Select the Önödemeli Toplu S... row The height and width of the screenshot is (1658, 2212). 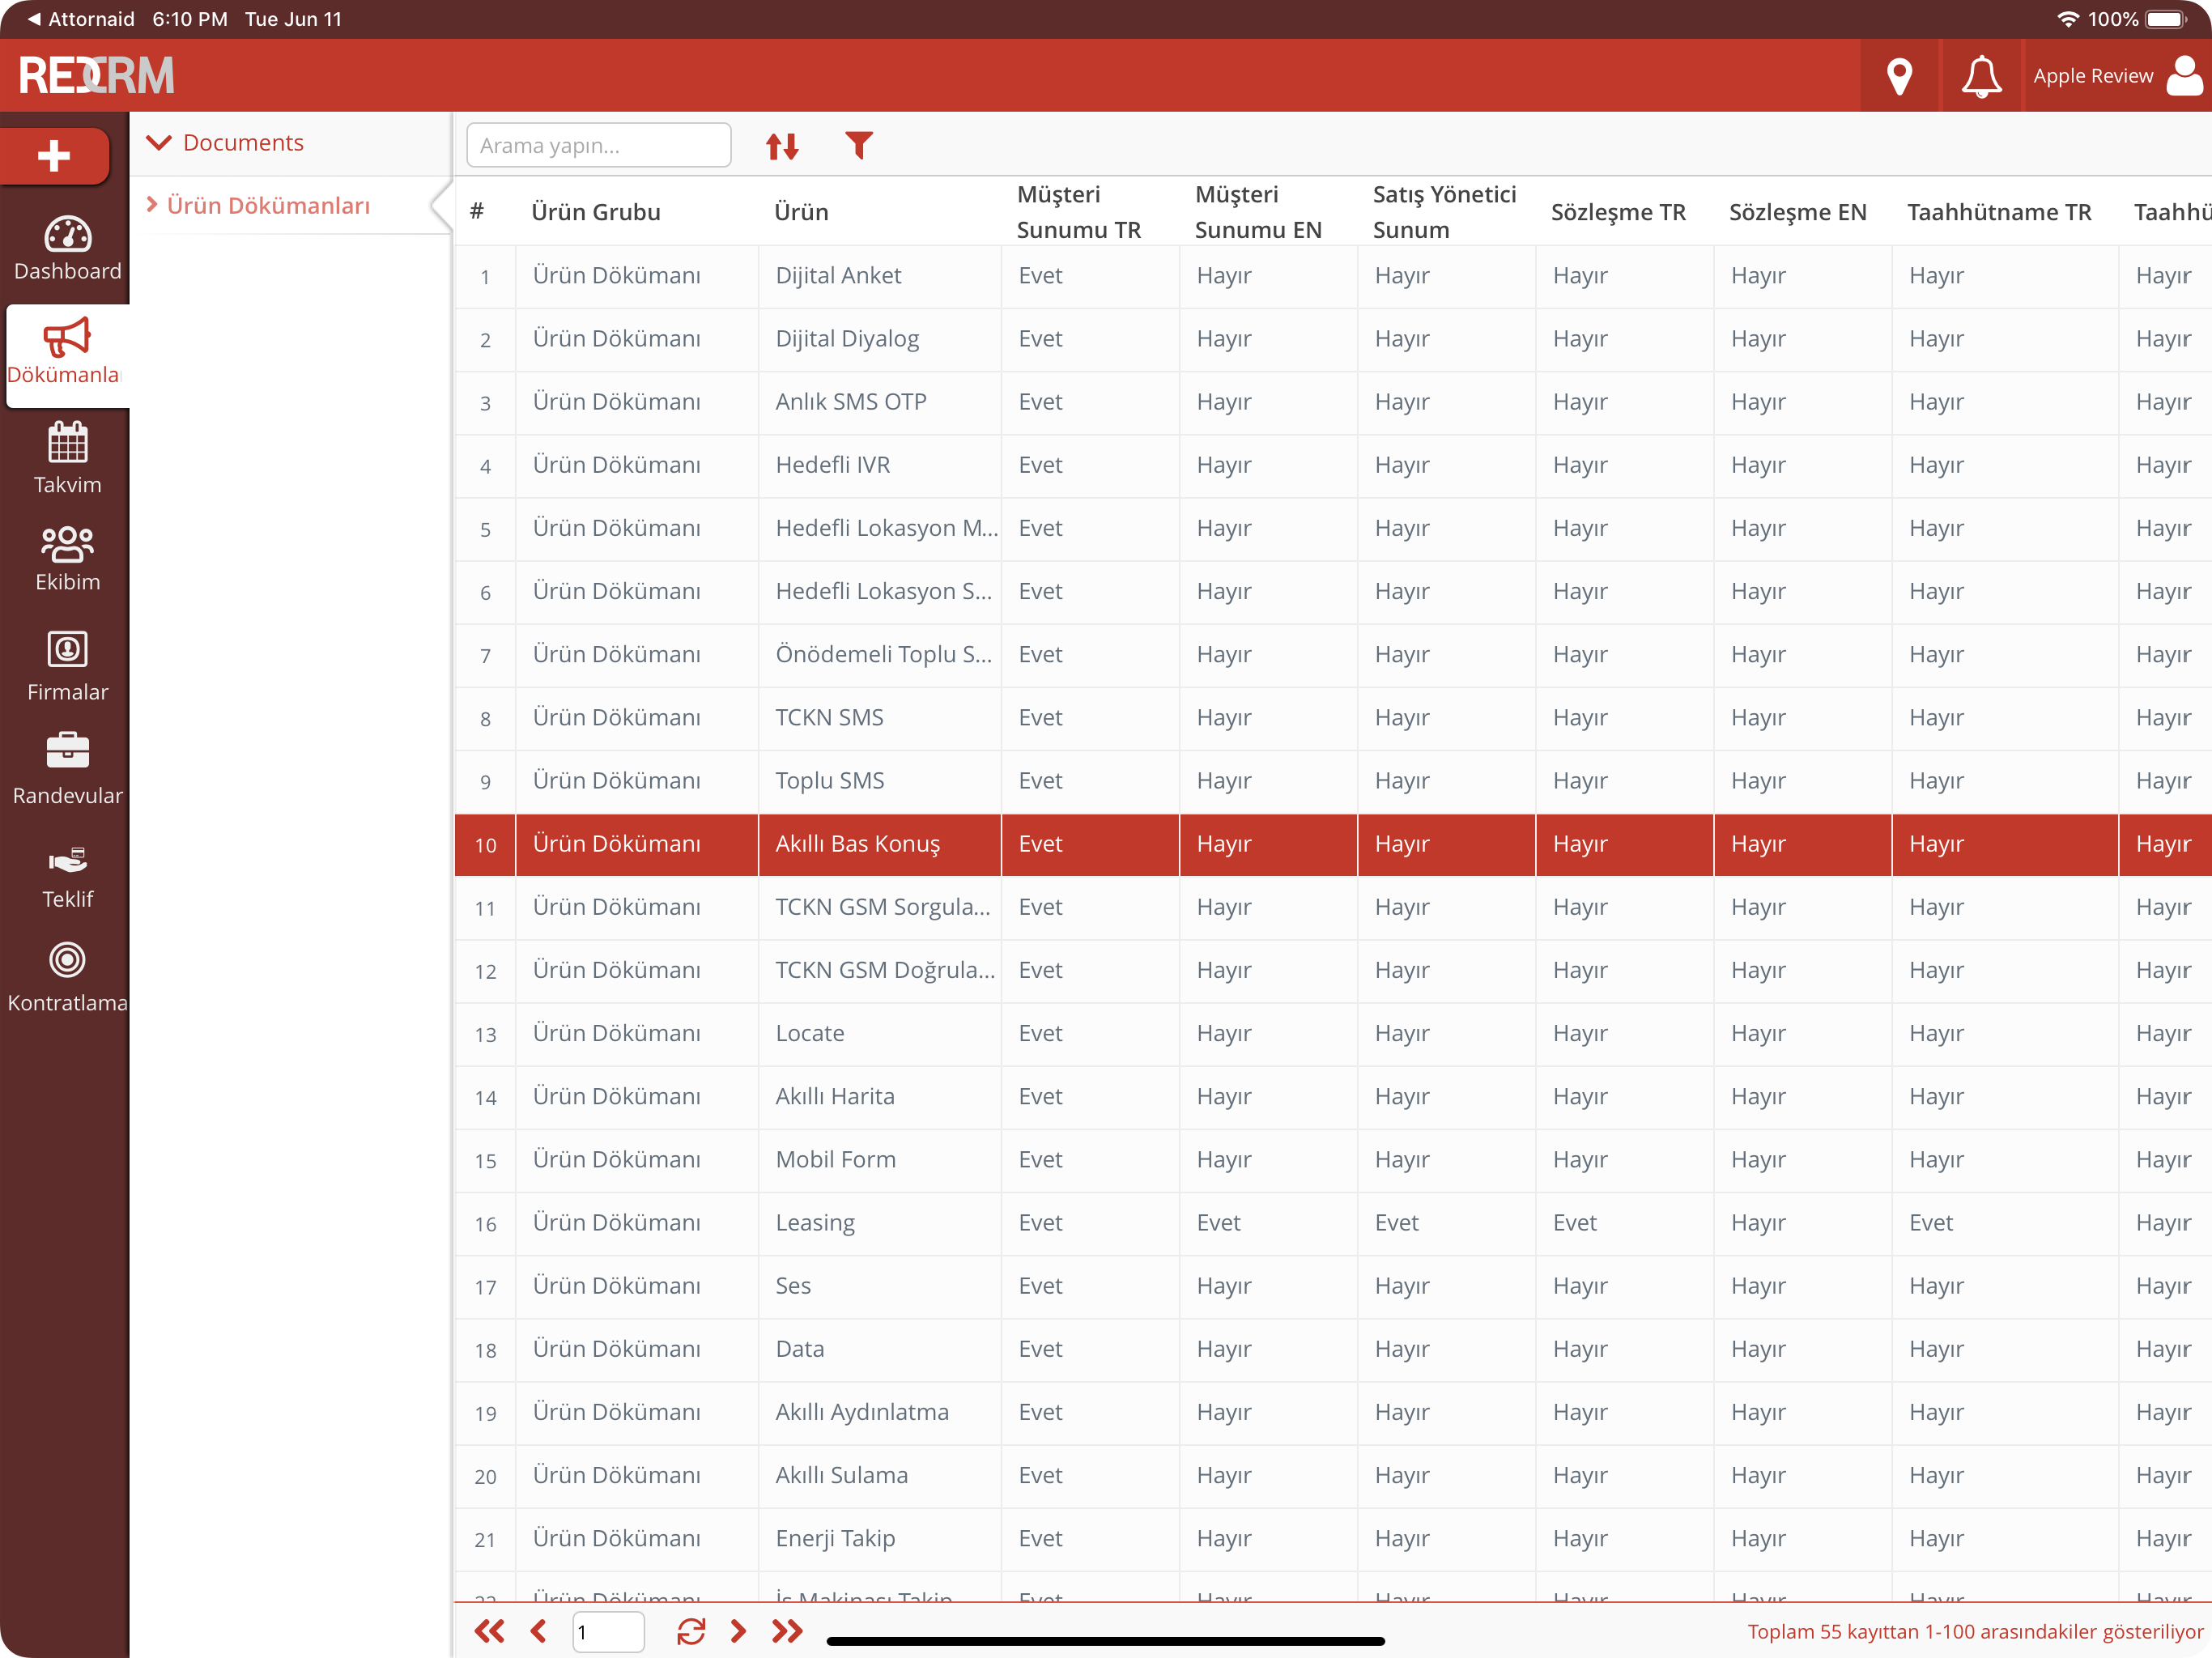(x=1333, y=655)
